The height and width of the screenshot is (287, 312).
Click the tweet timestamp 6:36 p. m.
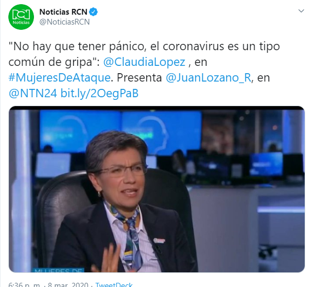tap(24, 284)
